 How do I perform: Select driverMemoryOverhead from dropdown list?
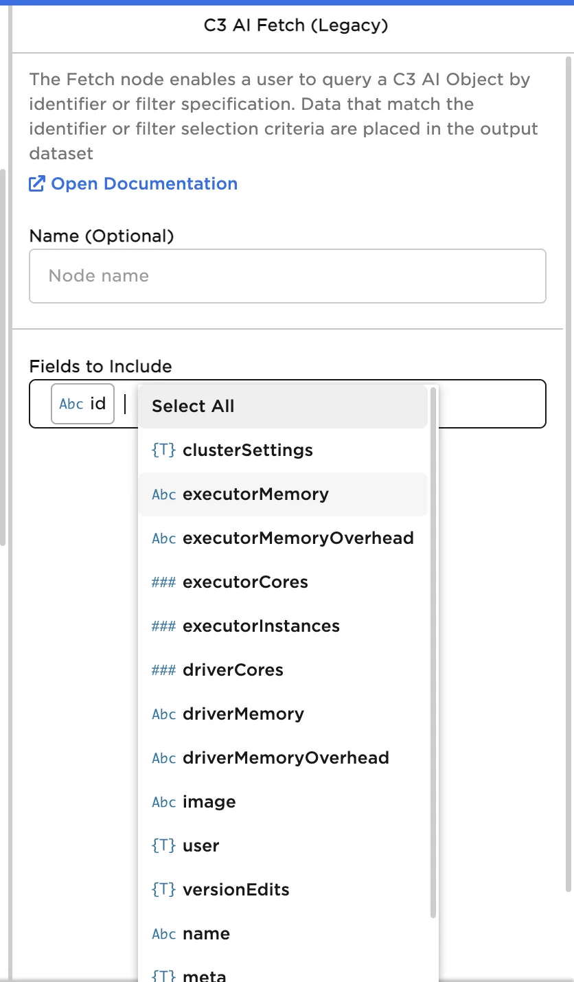coord(286,758)
